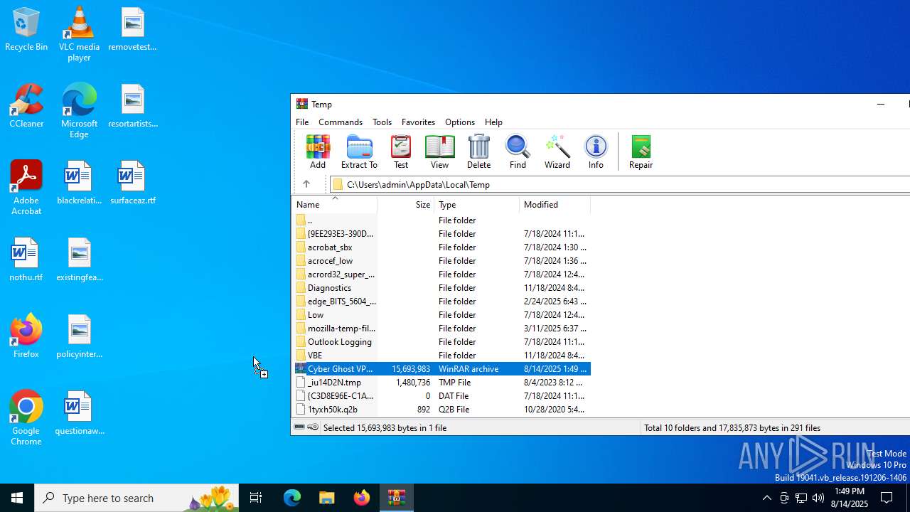
Task: Select the removetest desktop file
Action: (x=132, y=29)
